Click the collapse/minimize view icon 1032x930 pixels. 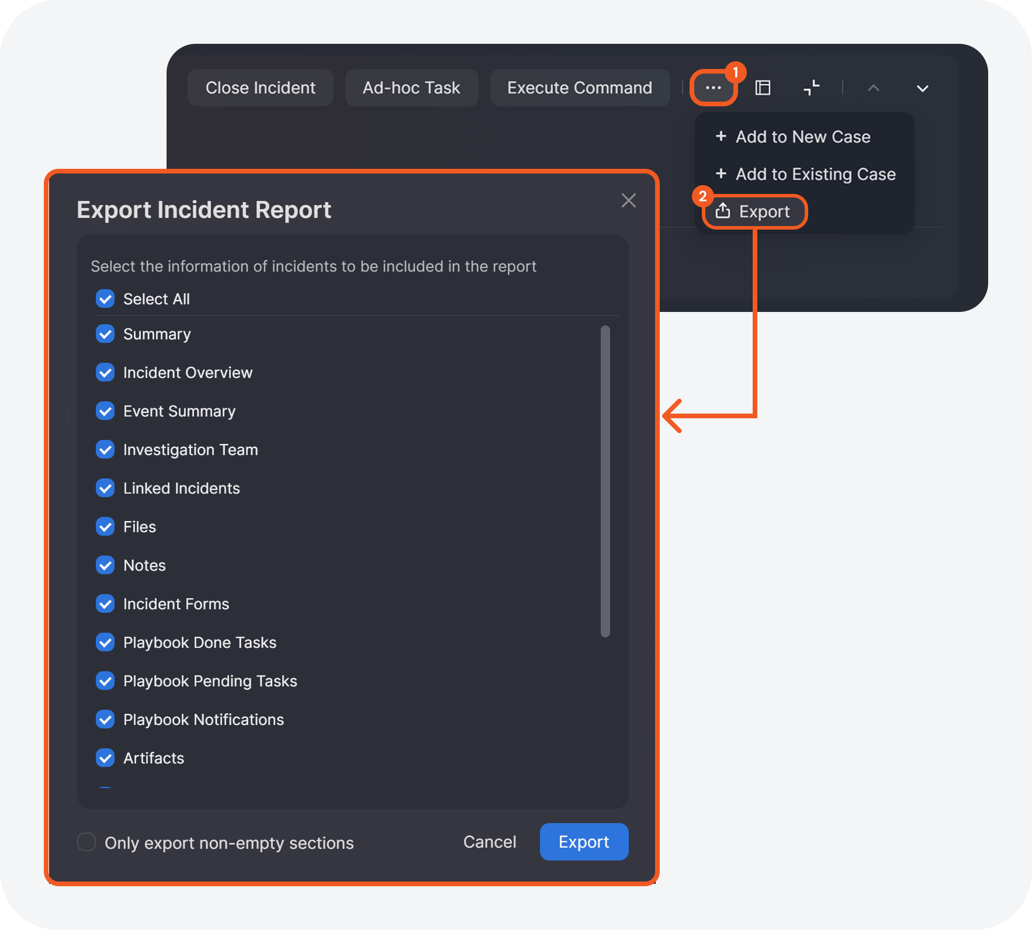pos(811,88)
